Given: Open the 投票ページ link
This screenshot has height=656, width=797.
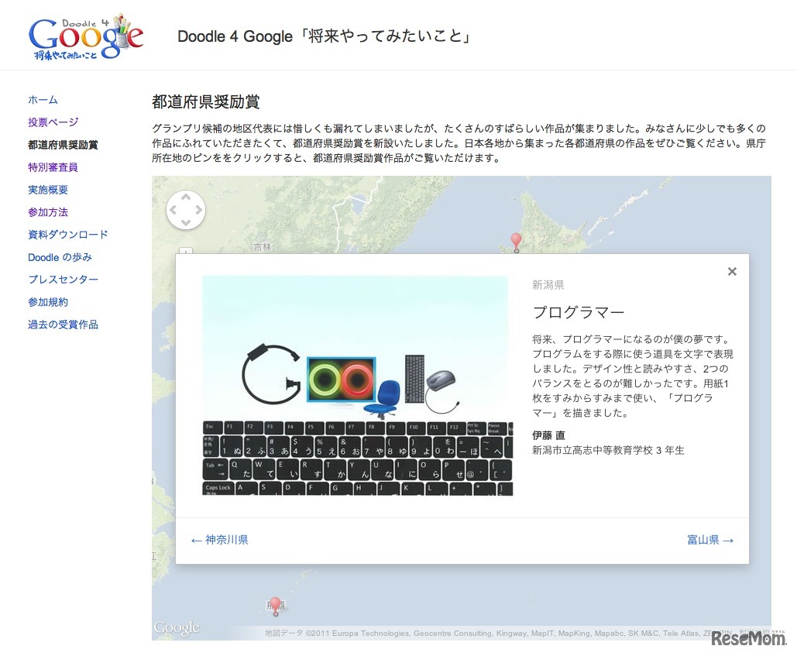Looking at the screenshot, I should (52, 122).
